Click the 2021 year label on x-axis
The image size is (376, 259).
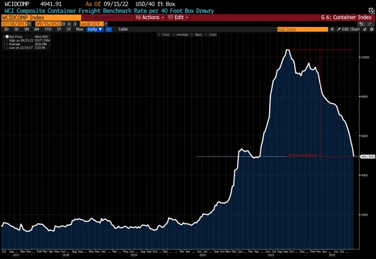(271, 255)
